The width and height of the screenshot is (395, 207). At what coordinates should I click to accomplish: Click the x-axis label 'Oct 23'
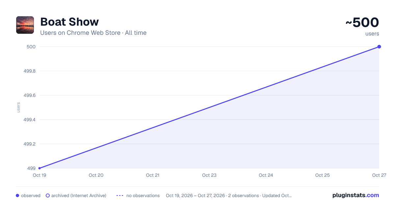209,175
